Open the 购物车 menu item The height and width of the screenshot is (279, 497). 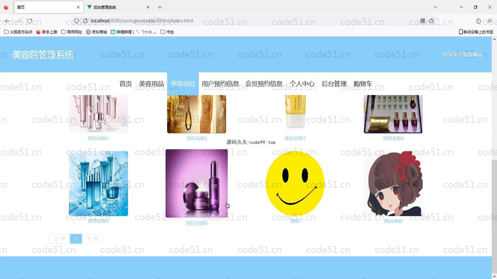point(363,84)
